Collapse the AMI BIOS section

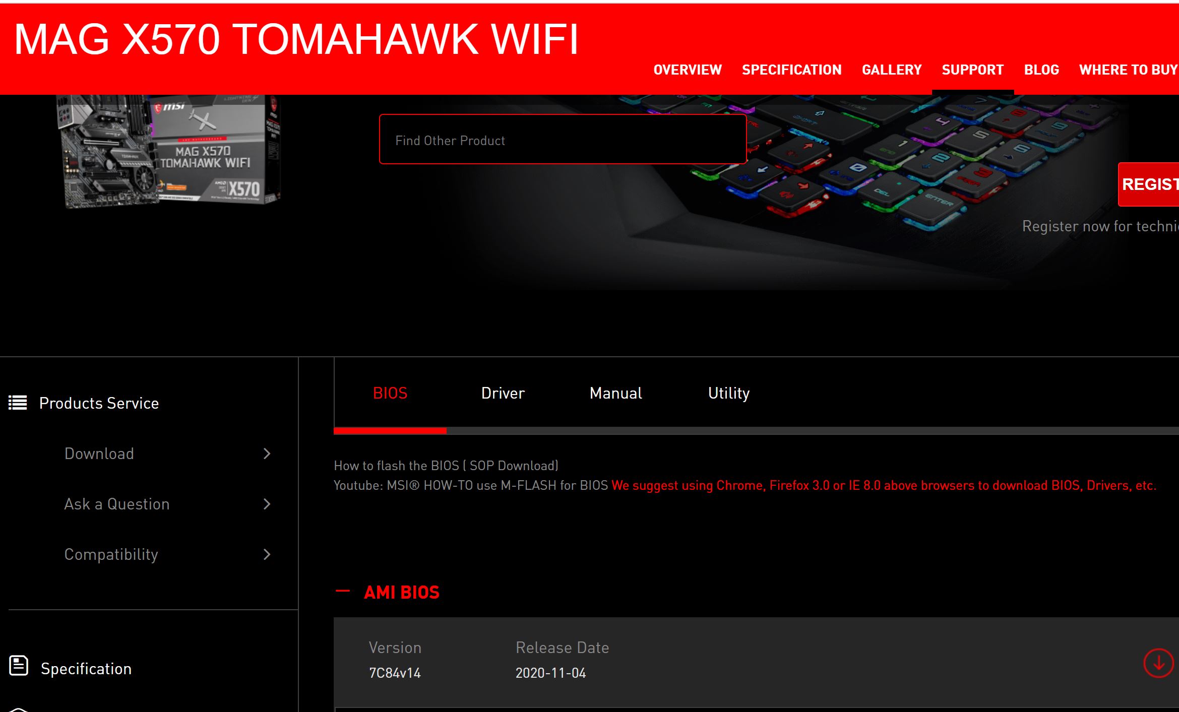[x=343, y=592]
